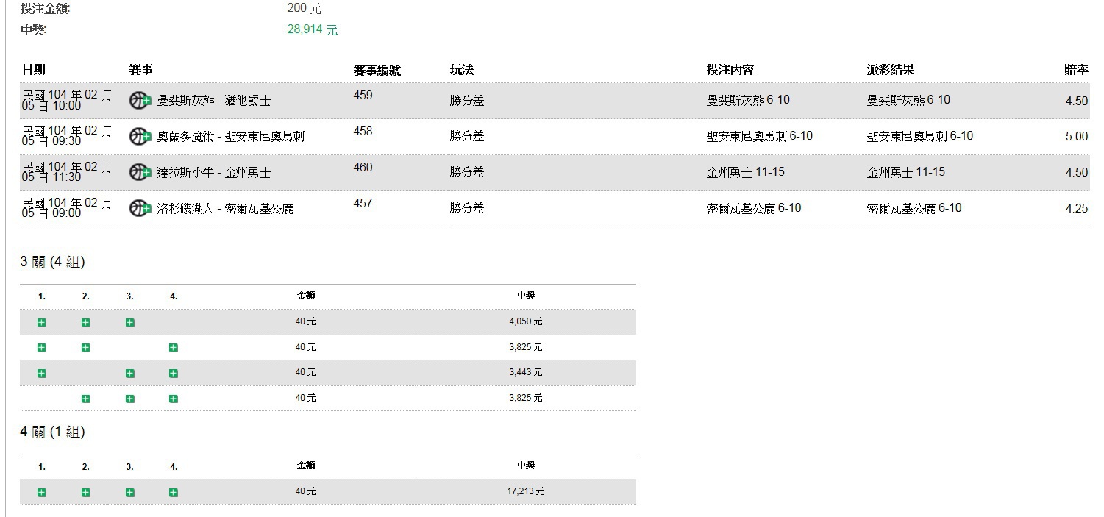Click column 1 plus in 17,213 元 row
Viewport: 1104px width, 517px height.
[x=42, y=492]
